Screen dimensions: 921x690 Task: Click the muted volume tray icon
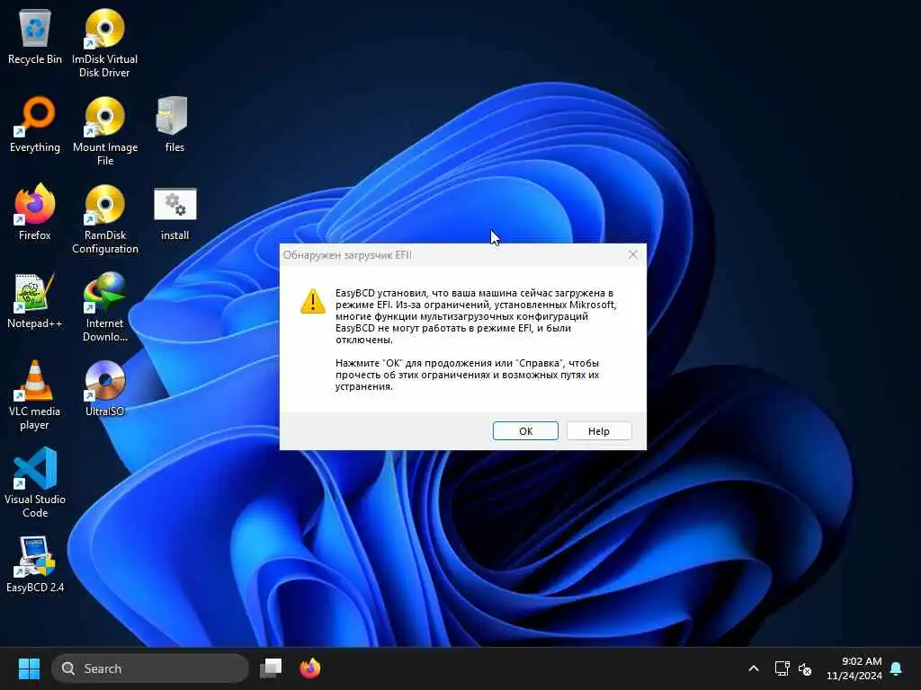pyautogui.click(x=805, y=668)
